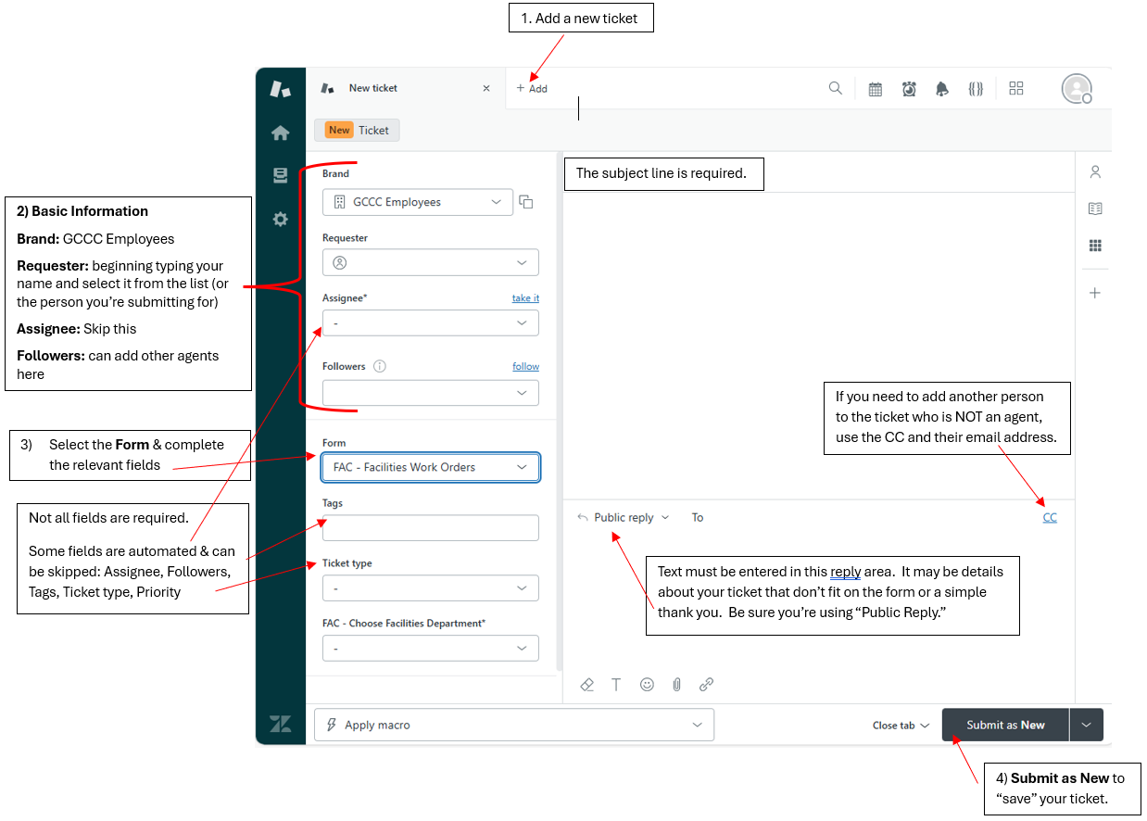Insert an emoji in the reply area
1147x821 pixels.
click(647, 684)
